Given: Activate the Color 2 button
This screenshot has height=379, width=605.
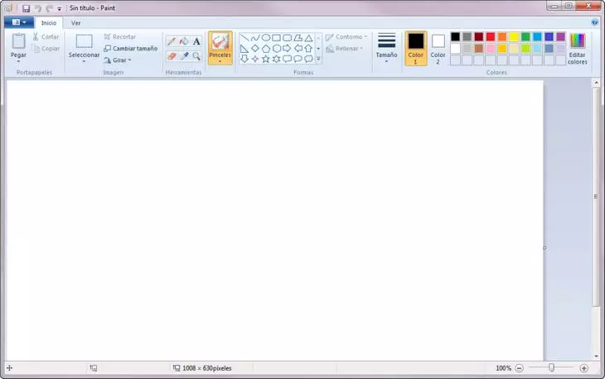Looking at the screenshot, I should coord(438,49).
